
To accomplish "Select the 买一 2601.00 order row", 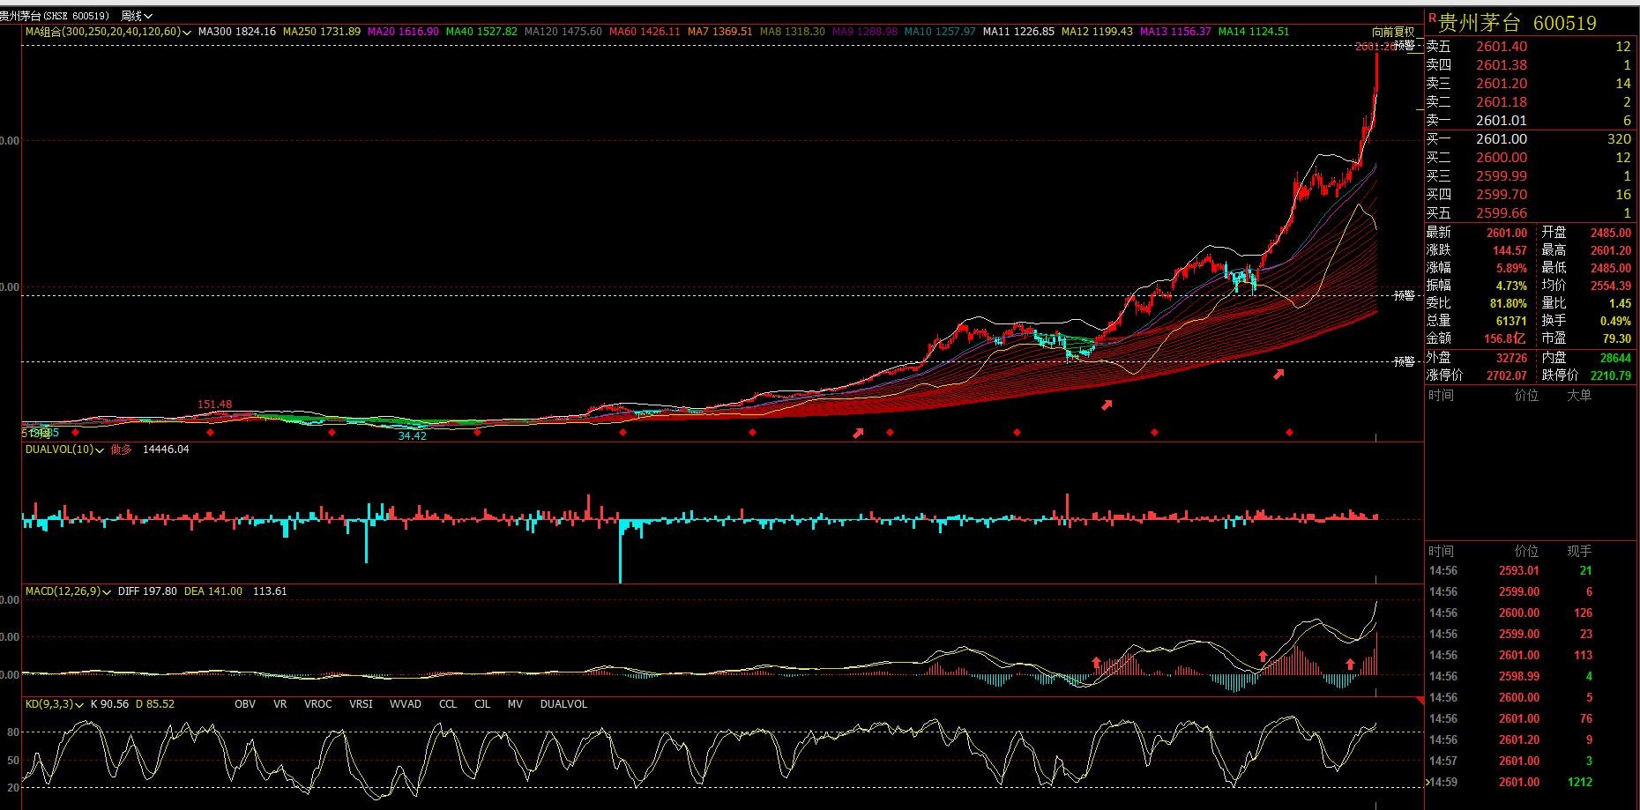I will pyautogui.click(x=1530, y=139).
